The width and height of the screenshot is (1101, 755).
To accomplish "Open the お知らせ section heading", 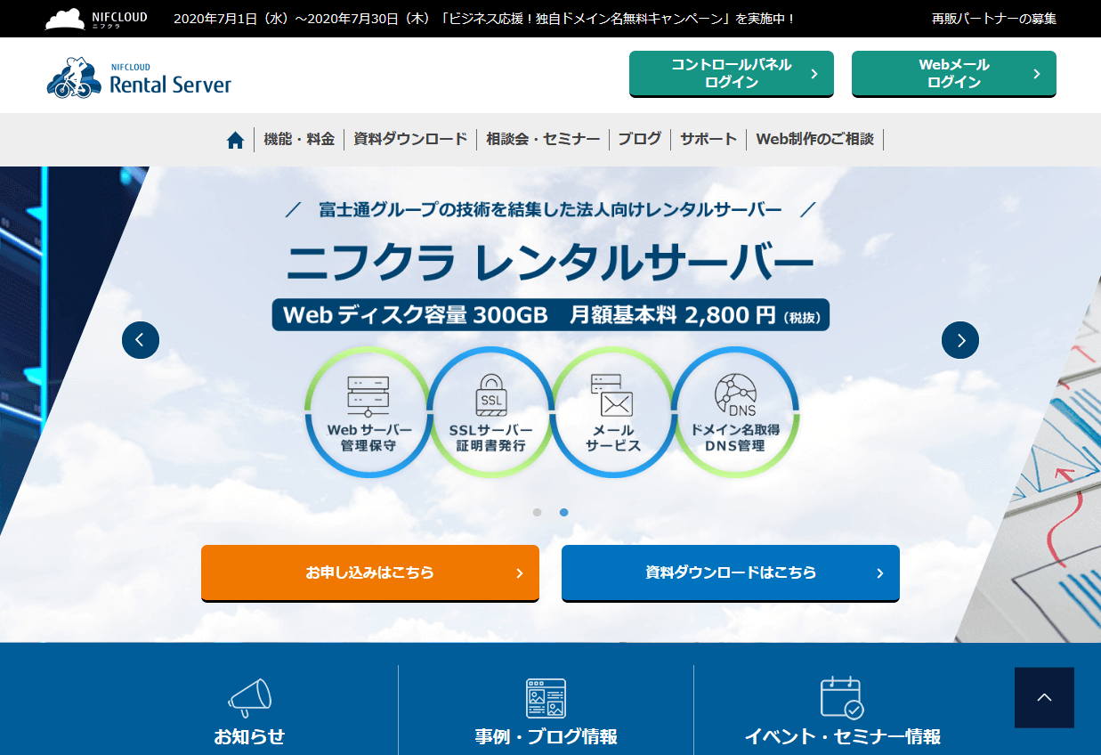I will (x=249, y=737).
